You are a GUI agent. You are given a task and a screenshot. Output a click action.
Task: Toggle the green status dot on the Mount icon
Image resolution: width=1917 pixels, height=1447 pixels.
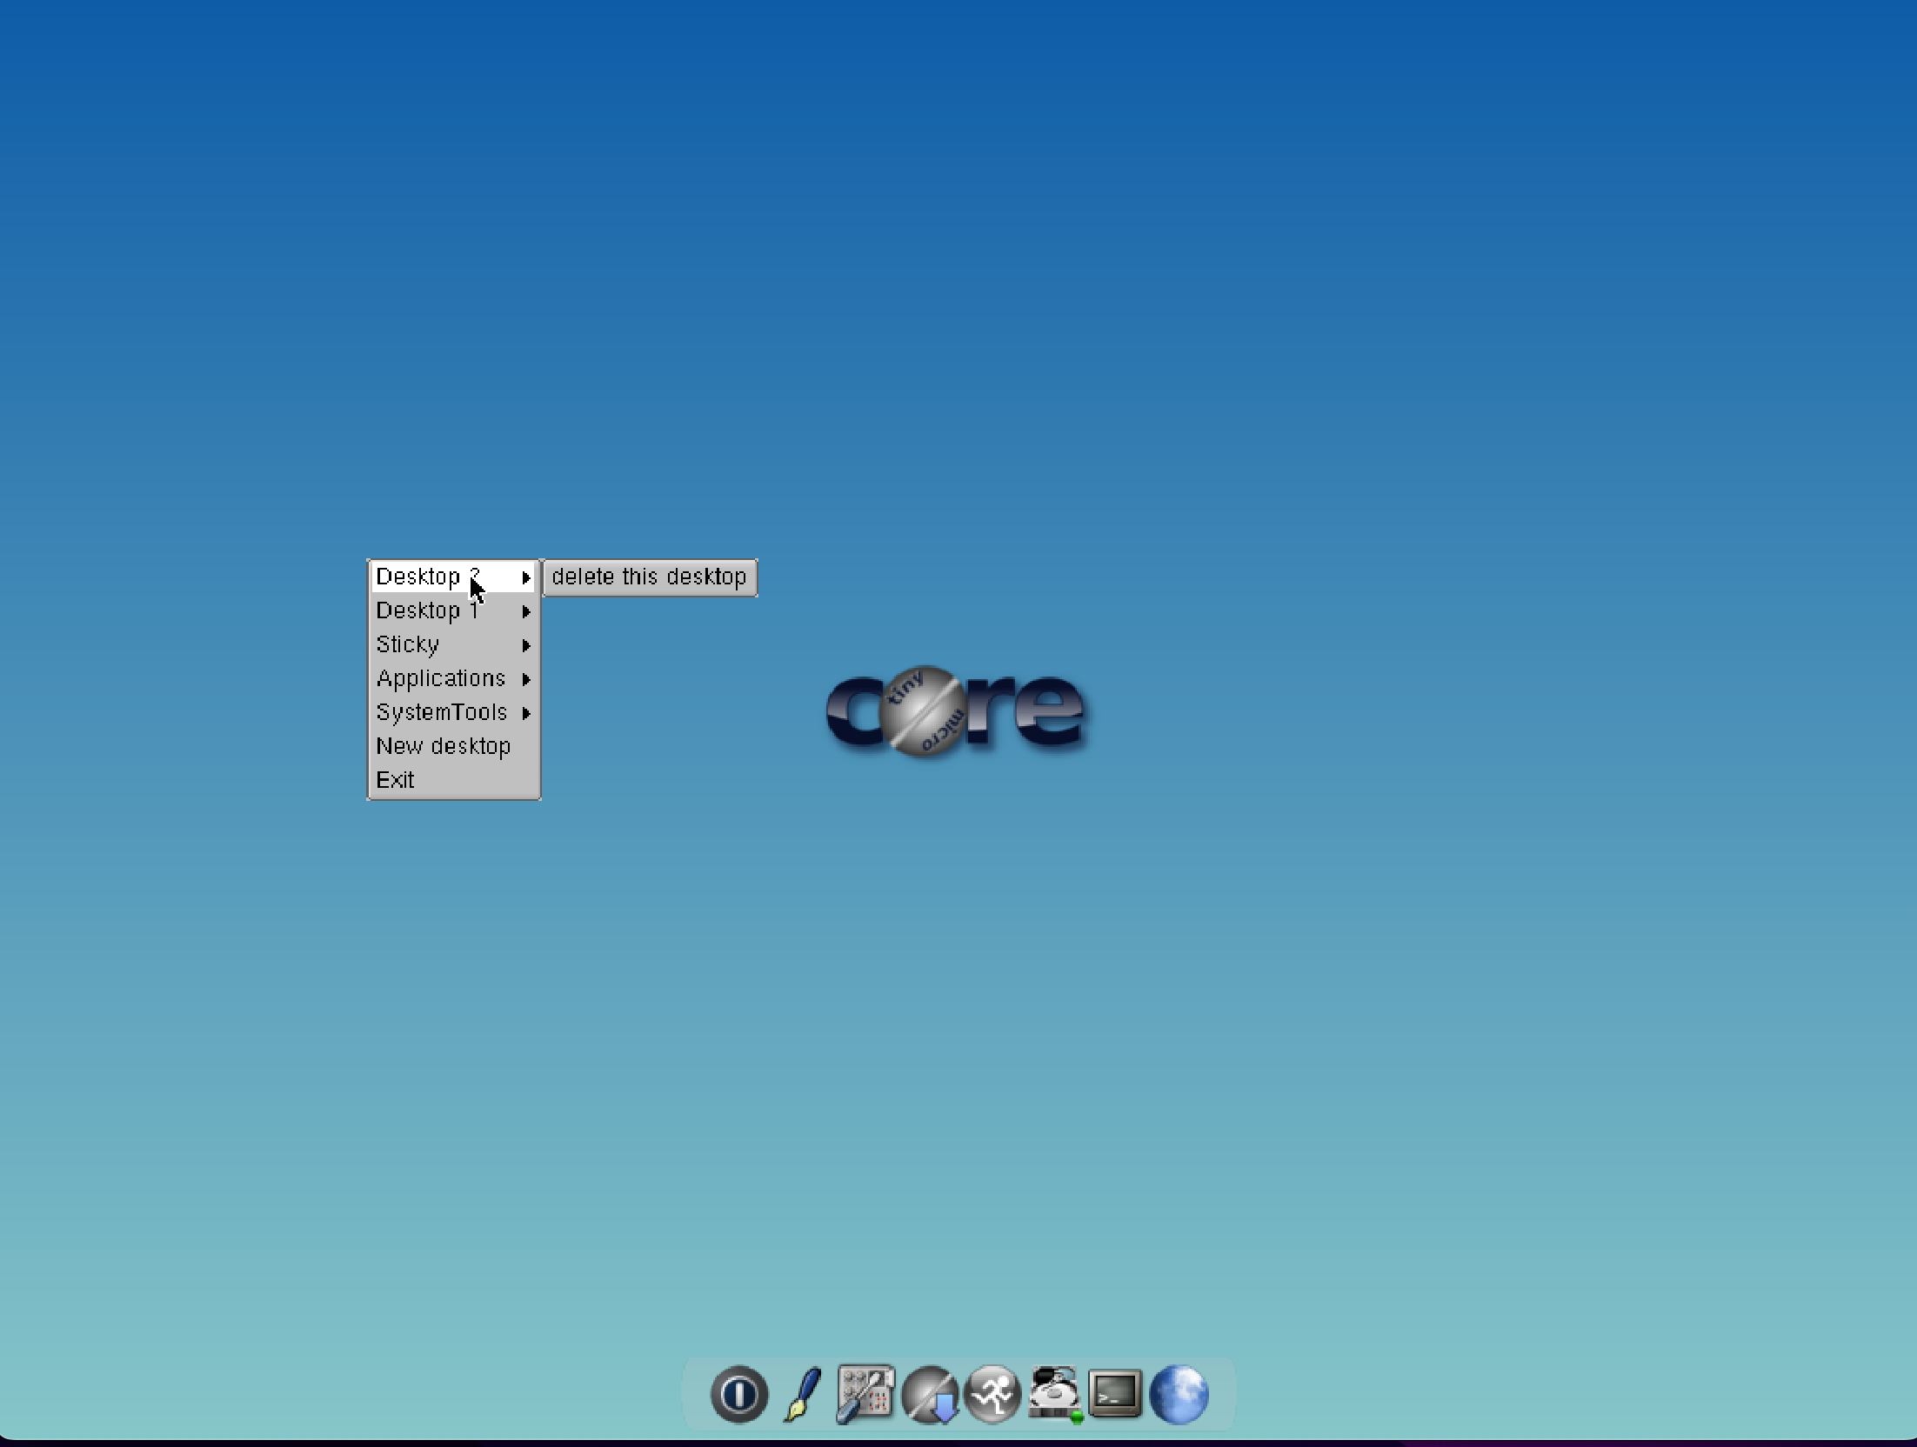(1076, 1417)
